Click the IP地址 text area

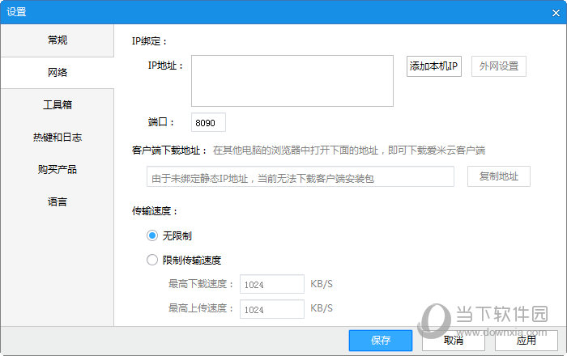292,81
